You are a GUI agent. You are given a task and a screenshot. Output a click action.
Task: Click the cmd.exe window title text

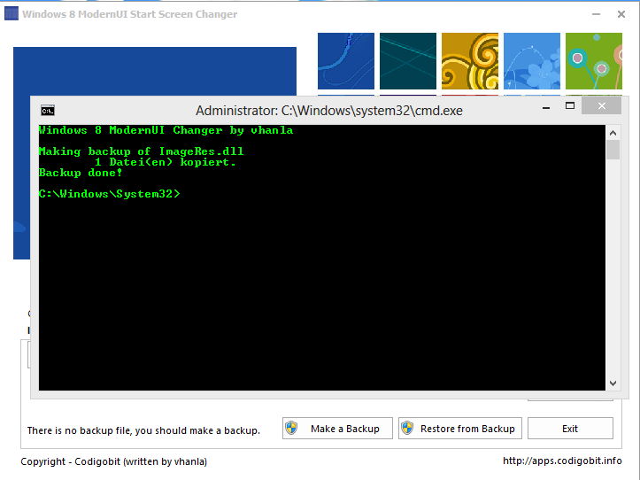(329, 111)
